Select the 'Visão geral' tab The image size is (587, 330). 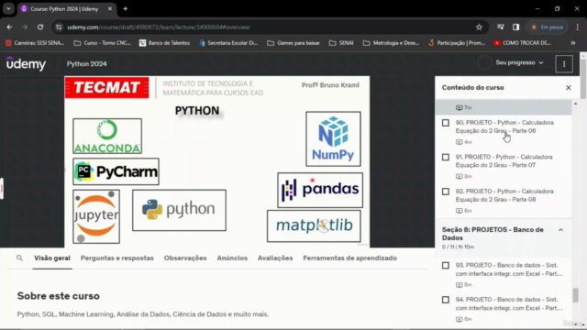(x=52, y=258)
